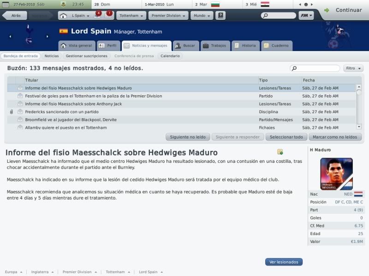Click the Bulgaria flag next to 2 Mar
369x276 pixels.
[215, 5]
